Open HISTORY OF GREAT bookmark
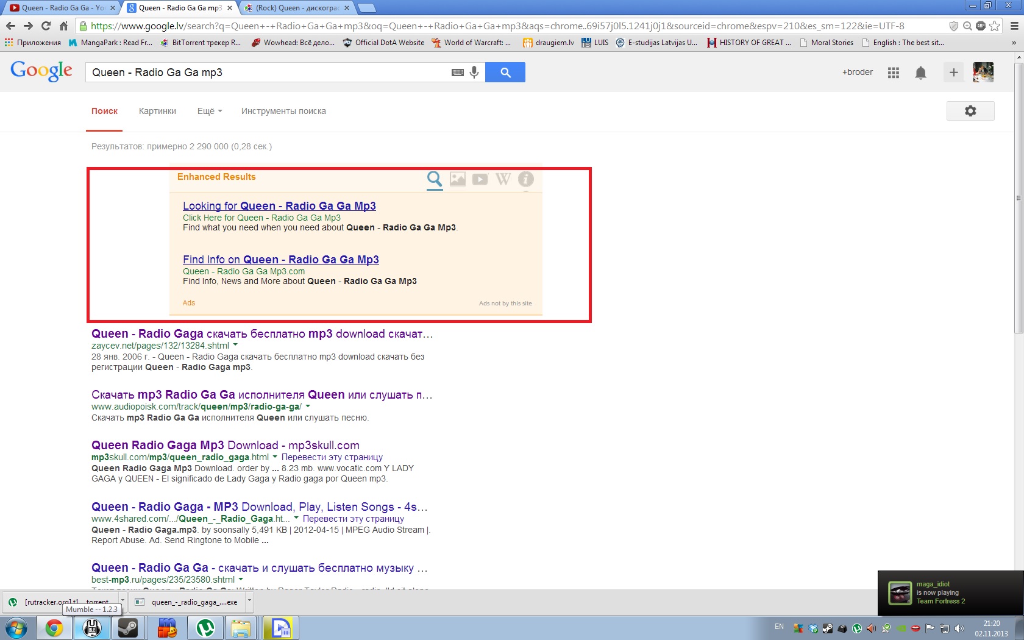 pyautogui.click(x=749, y=43)
